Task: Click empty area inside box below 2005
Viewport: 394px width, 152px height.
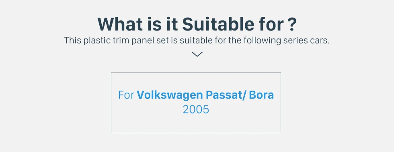Action: click(x=196, y=124)
